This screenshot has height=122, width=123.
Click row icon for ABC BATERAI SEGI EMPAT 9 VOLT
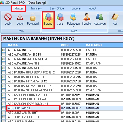[x=3, y=90]
